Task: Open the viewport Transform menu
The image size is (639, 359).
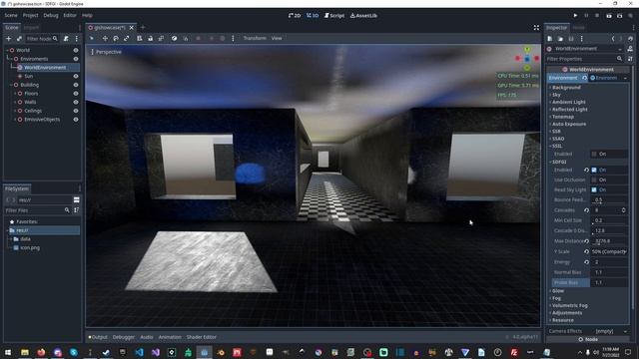Action: coord(255,38)
